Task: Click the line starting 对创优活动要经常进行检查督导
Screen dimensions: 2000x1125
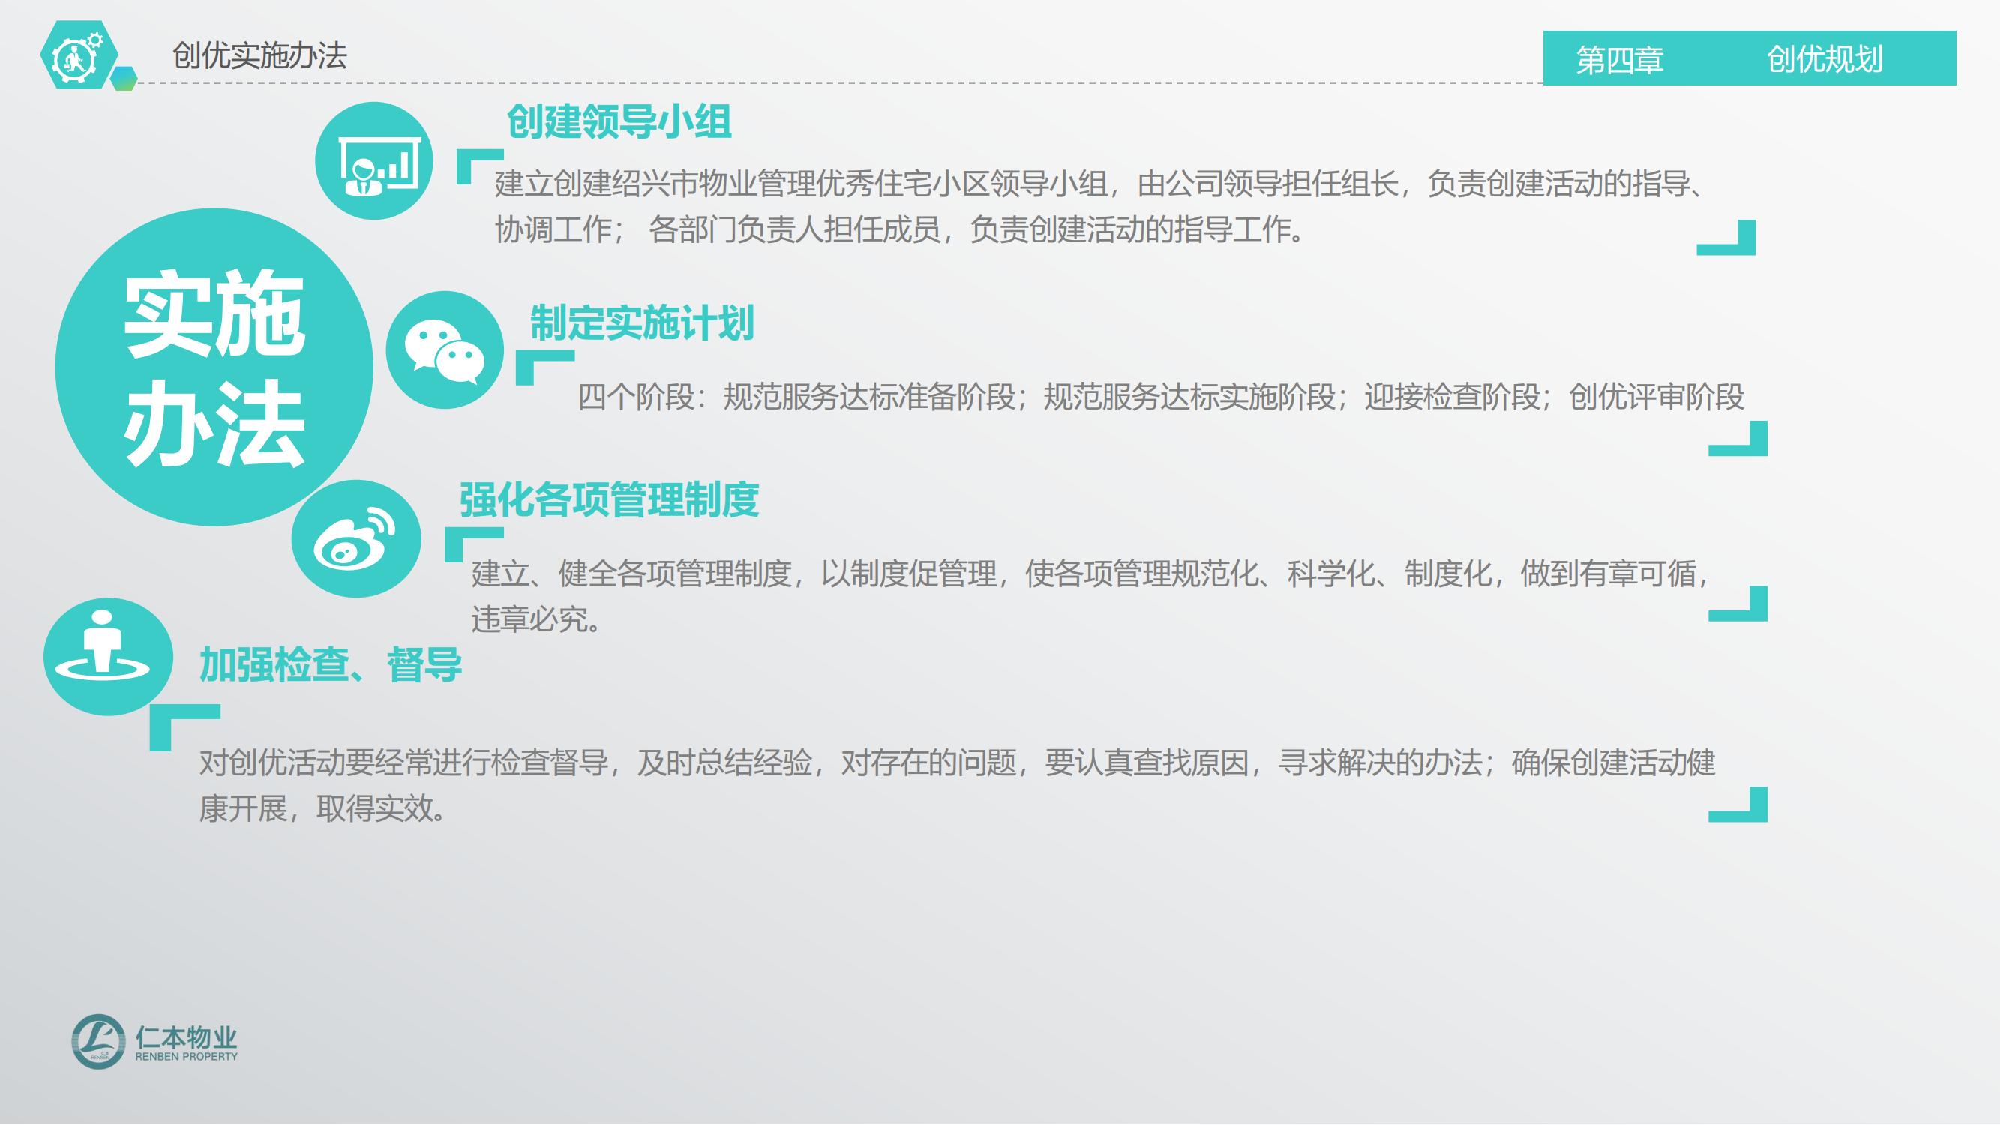Action: click(958, 763)
